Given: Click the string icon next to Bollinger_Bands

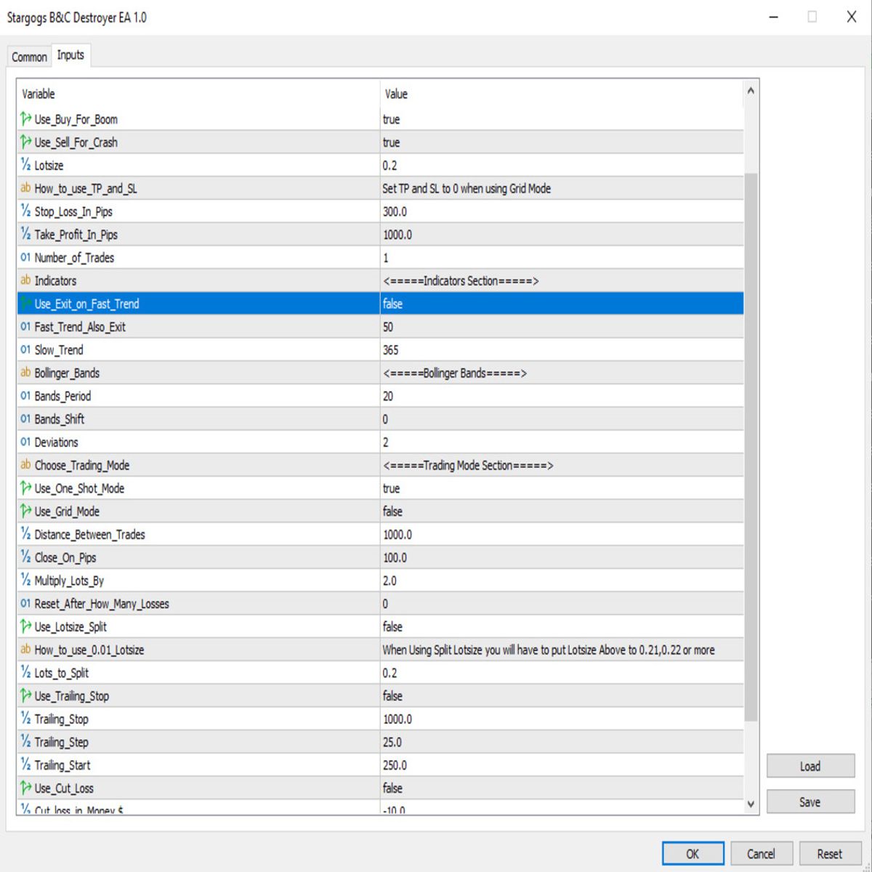Looking at the screenshot, I should pyautogui.click(x=25, y=373).
